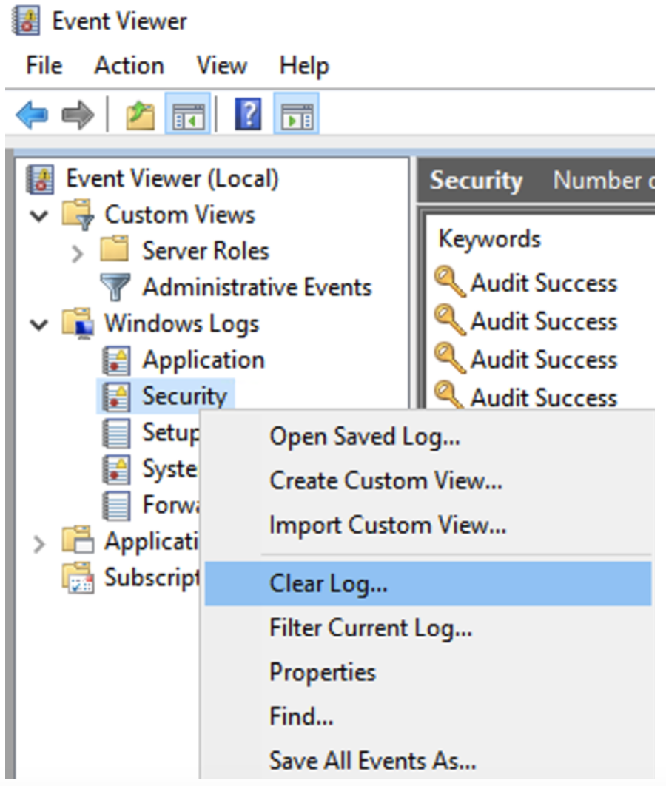Click the Windows Logs folder icon
This screenshot has width=666, height=786.
[x=78, y=323]
